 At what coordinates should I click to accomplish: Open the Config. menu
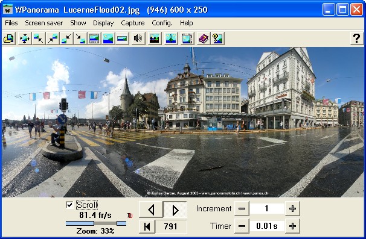[162, 23]
